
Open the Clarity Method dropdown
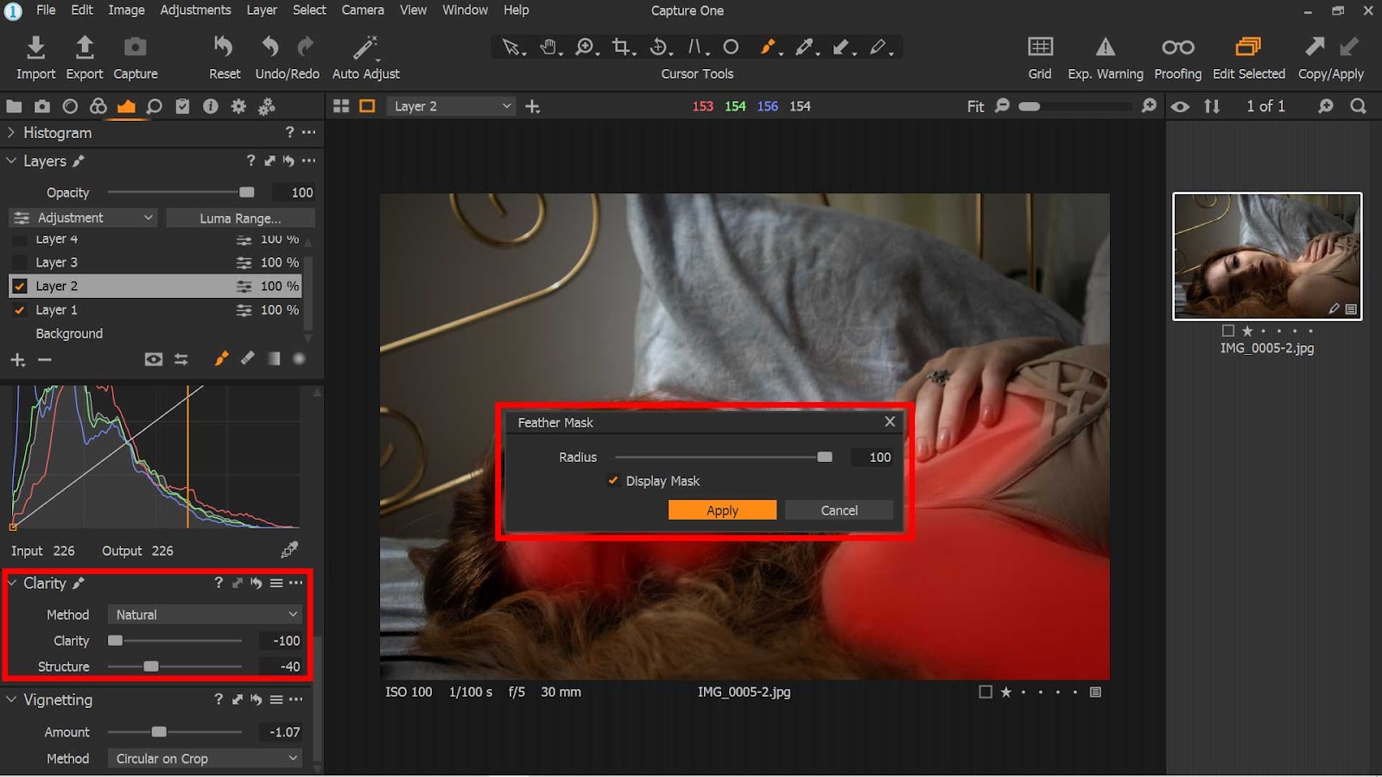206,615
